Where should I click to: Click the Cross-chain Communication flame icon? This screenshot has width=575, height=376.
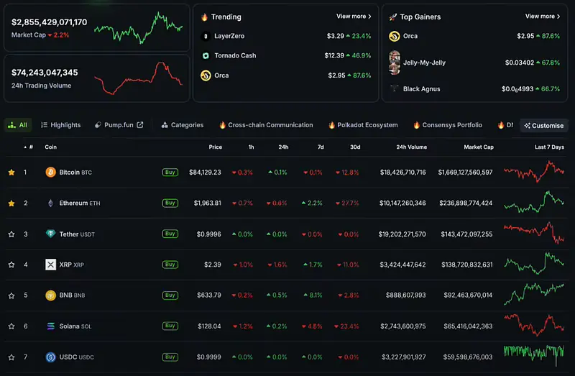[x=222, y=124]
